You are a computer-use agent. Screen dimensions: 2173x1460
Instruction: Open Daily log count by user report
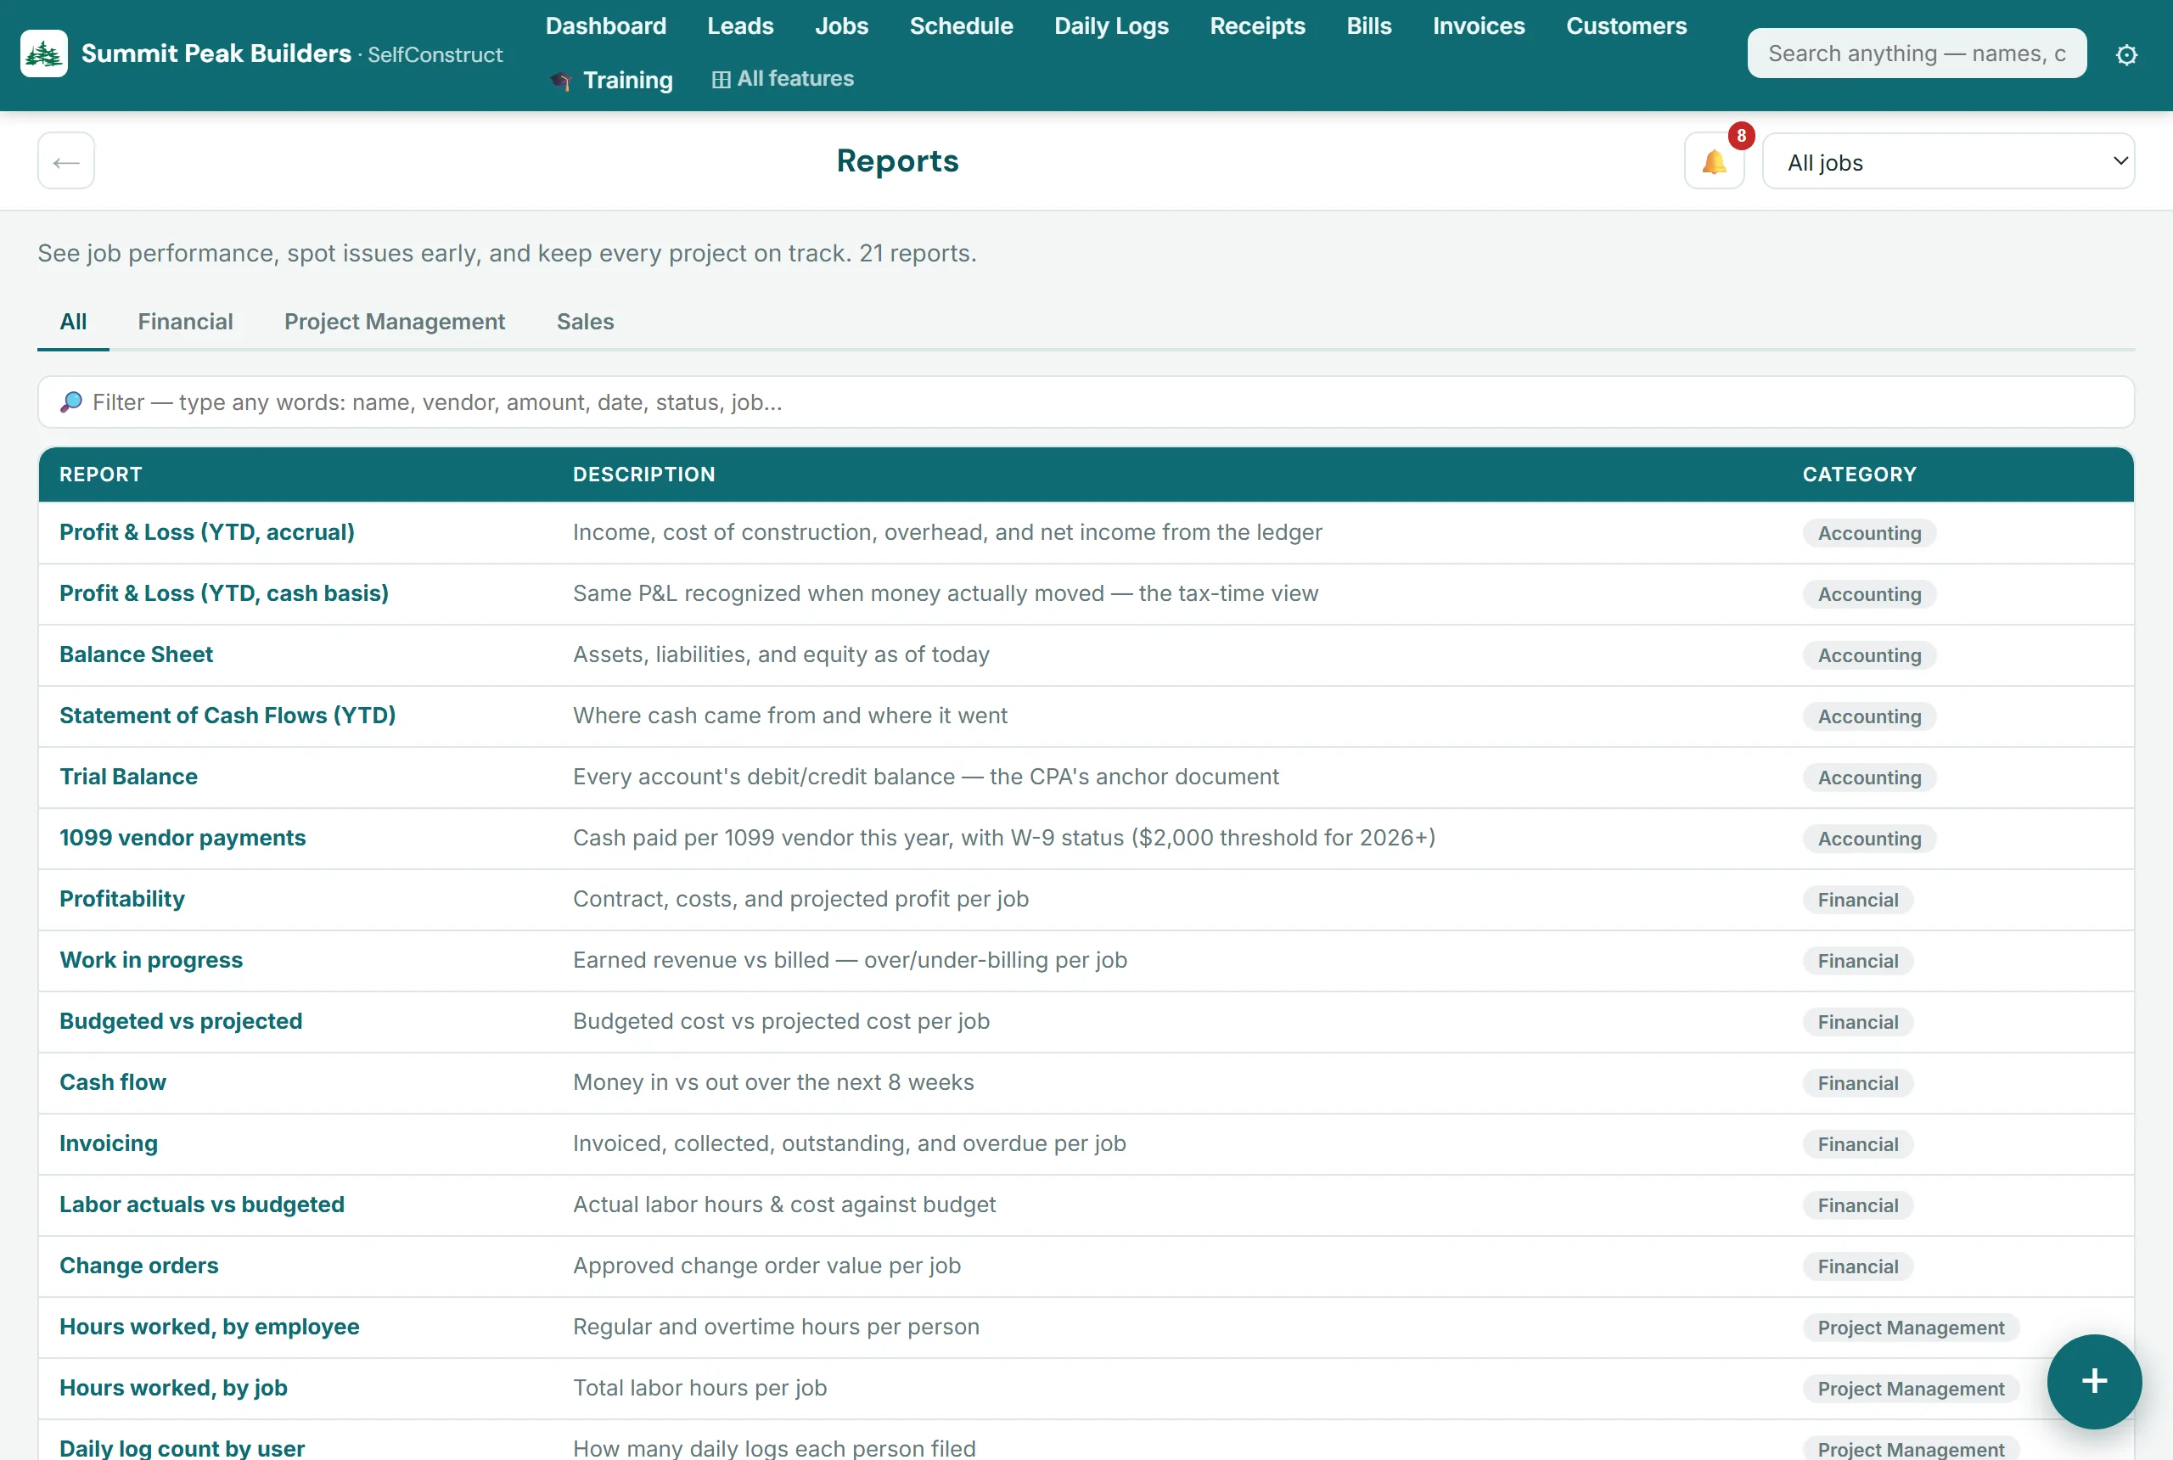[182, 1448]
